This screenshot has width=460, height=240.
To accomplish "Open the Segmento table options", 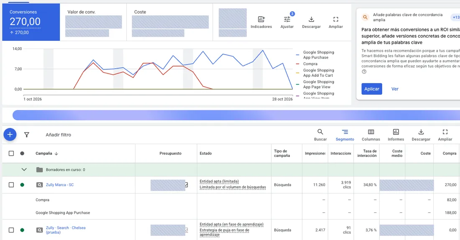I will coord(345,135).
